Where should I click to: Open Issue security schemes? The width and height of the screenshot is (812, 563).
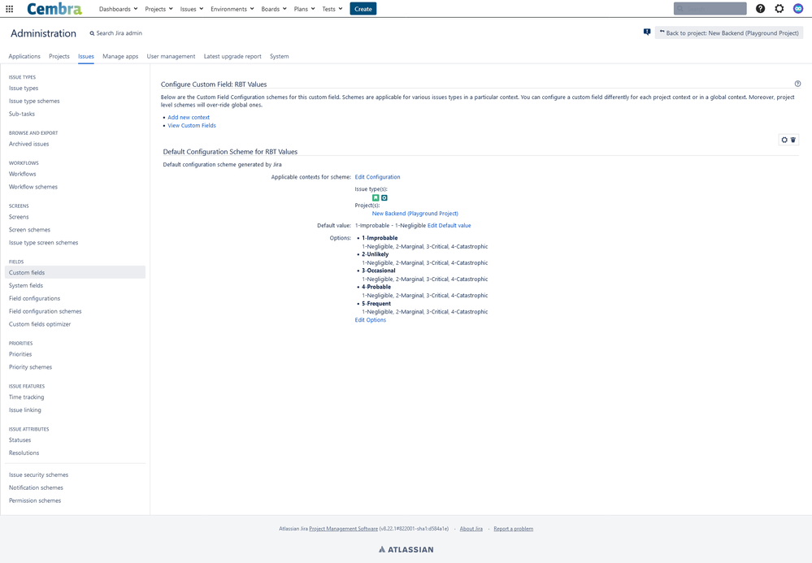[x=38, y=475]
